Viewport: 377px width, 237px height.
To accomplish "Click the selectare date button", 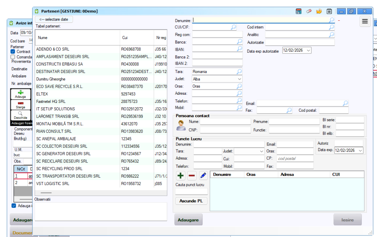I will (54, 19).
